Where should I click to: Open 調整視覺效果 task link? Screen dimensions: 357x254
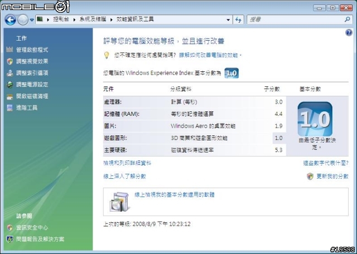pyautogui.click(x=32, y=61)
